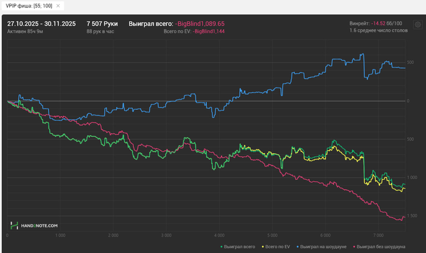Click the date range 27.10.2025 - 30.11.2025
The image size is (426, 253).
coord(41,23)
